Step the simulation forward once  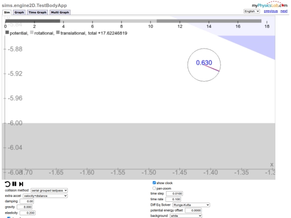pos(21,184)
